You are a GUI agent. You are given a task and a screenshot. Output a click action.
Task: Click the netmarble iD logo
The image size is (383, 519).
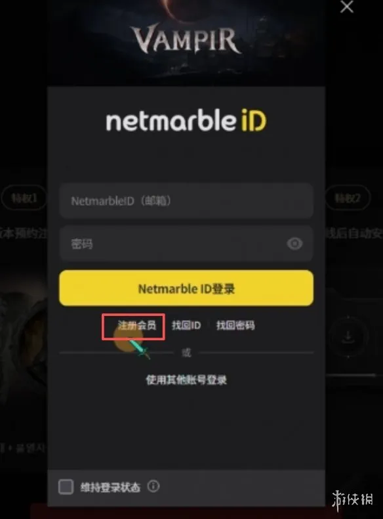(x=186, y=120)
